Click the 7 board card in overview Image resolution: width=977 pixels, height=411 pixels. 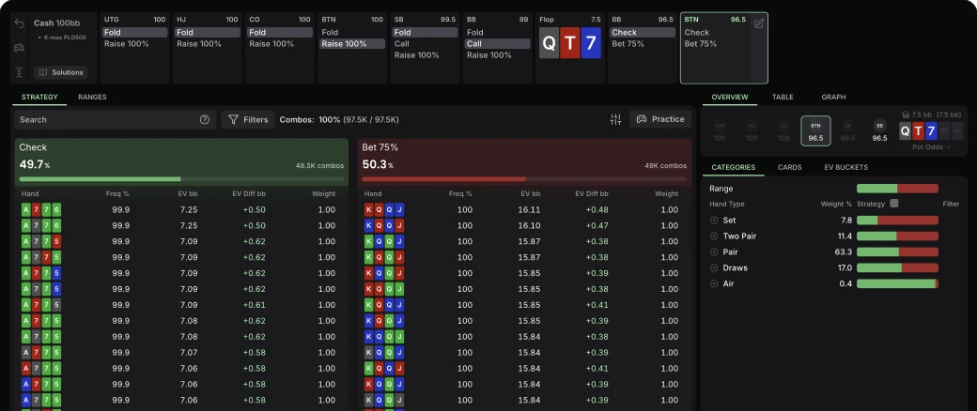point(931,130)
